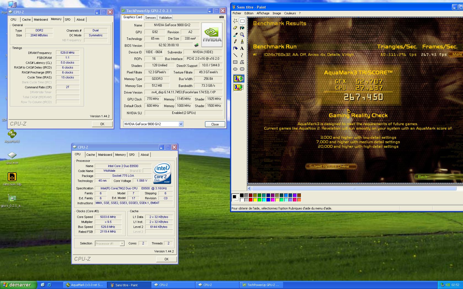Click Core Speed value 5033.6 MHz
The width and height of the screenshot is (463, 289).
tap(108, 217)
